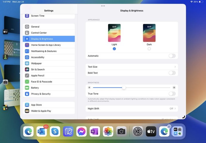This screenshot has width=206, height=143.
Task: Open Settings icon in the dock
Action: [138, 131]
